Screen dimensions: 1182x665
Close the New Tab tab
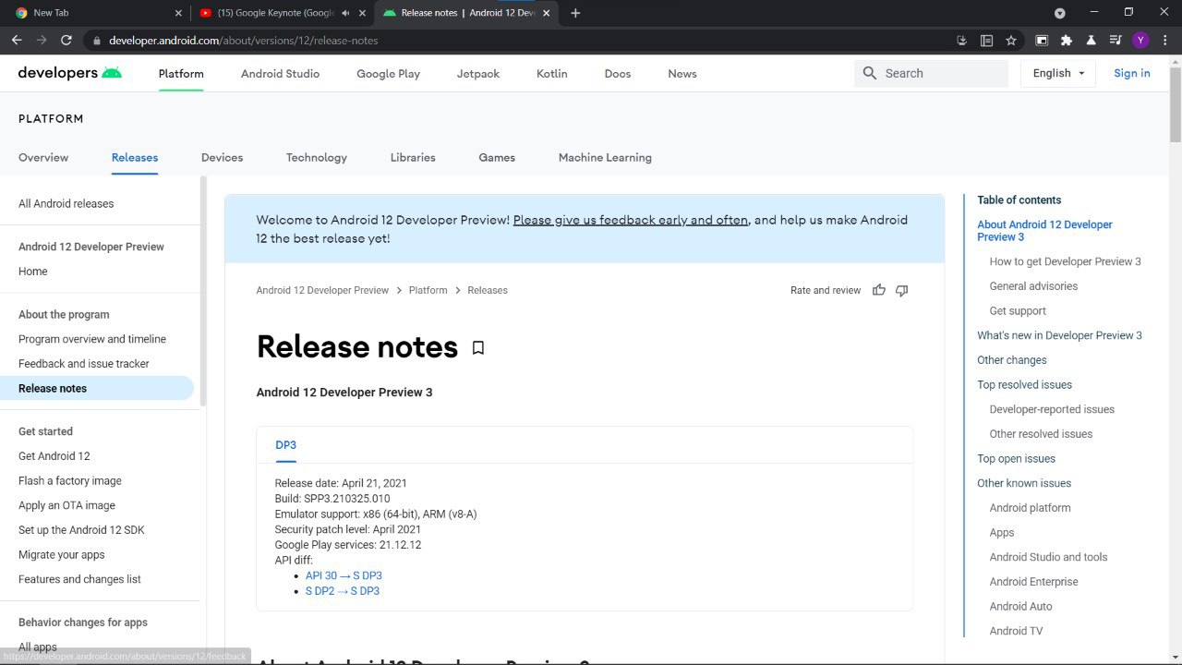coord(178,13)
